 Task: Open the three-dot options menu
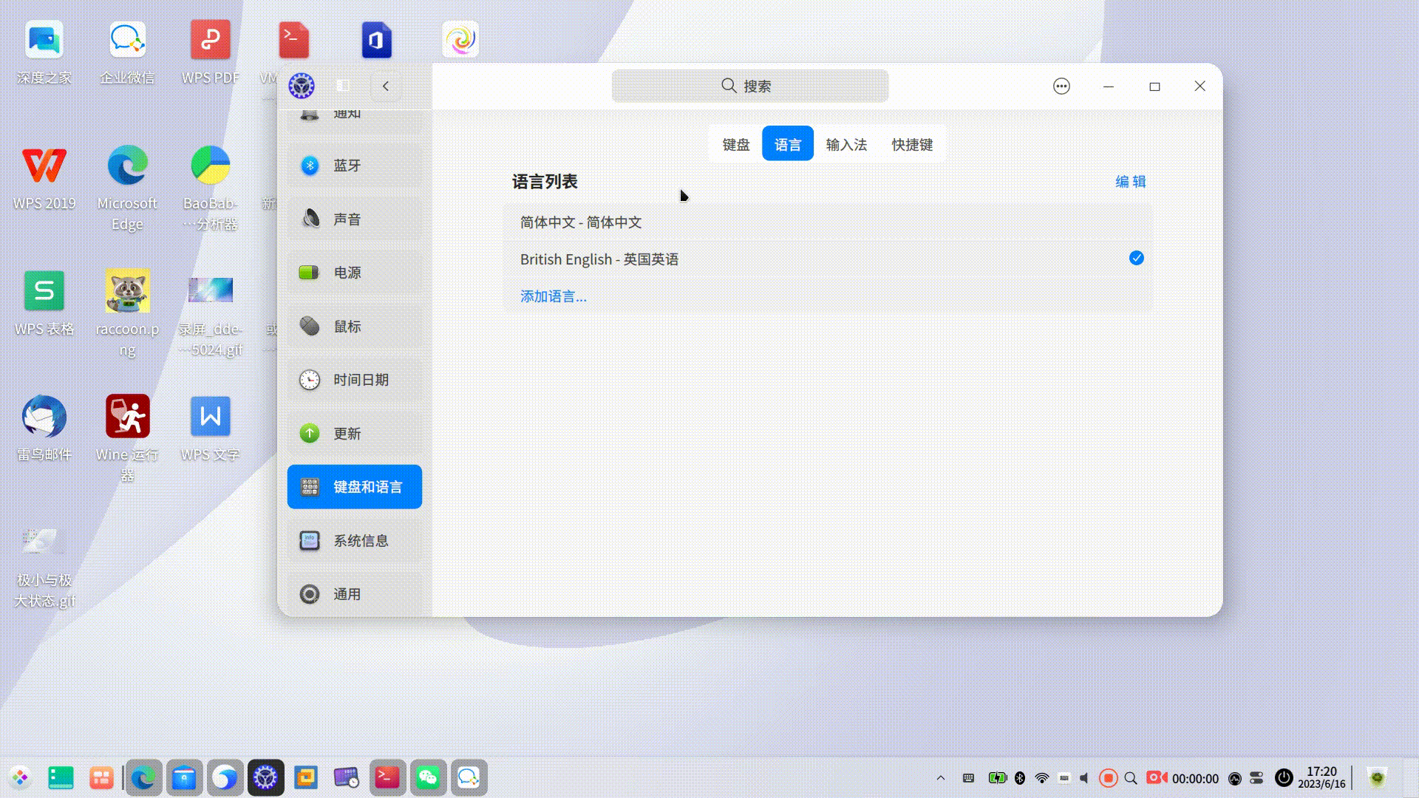pyautogui.click(x=1061, y=86)
